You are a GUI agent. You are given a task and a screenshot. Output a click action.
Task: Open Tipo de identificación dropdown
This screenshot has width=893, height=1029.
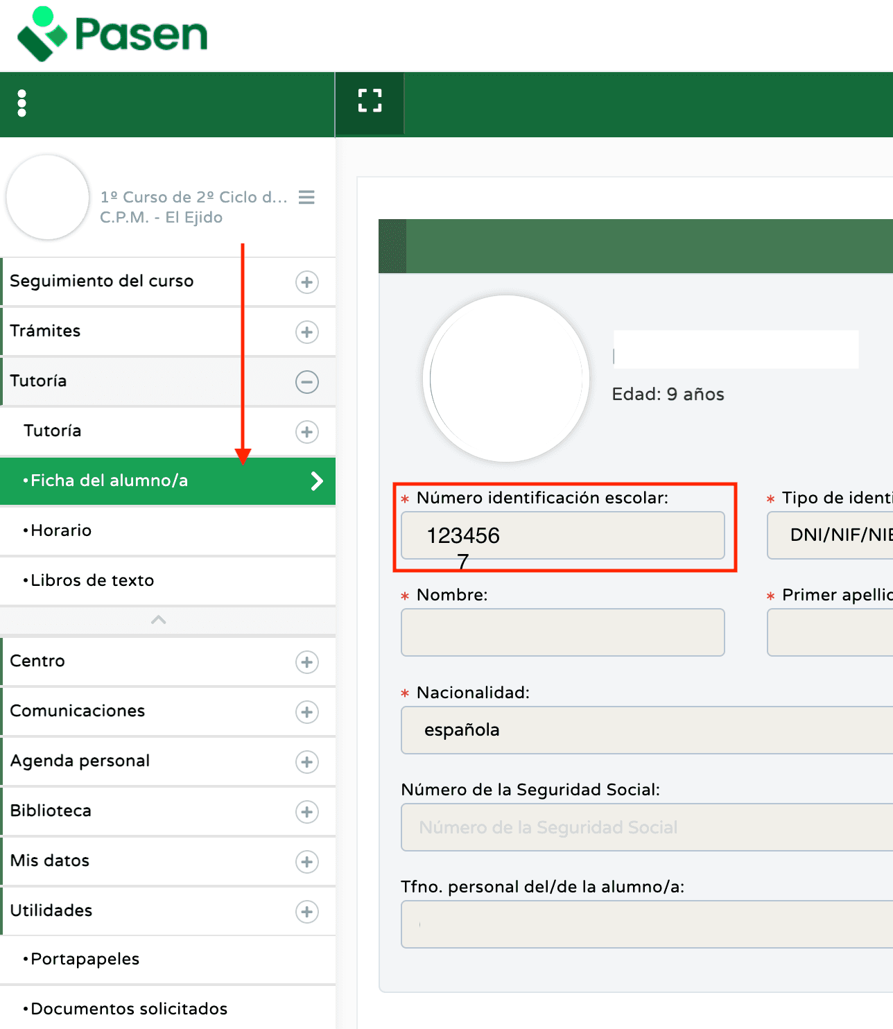[829, 535]
